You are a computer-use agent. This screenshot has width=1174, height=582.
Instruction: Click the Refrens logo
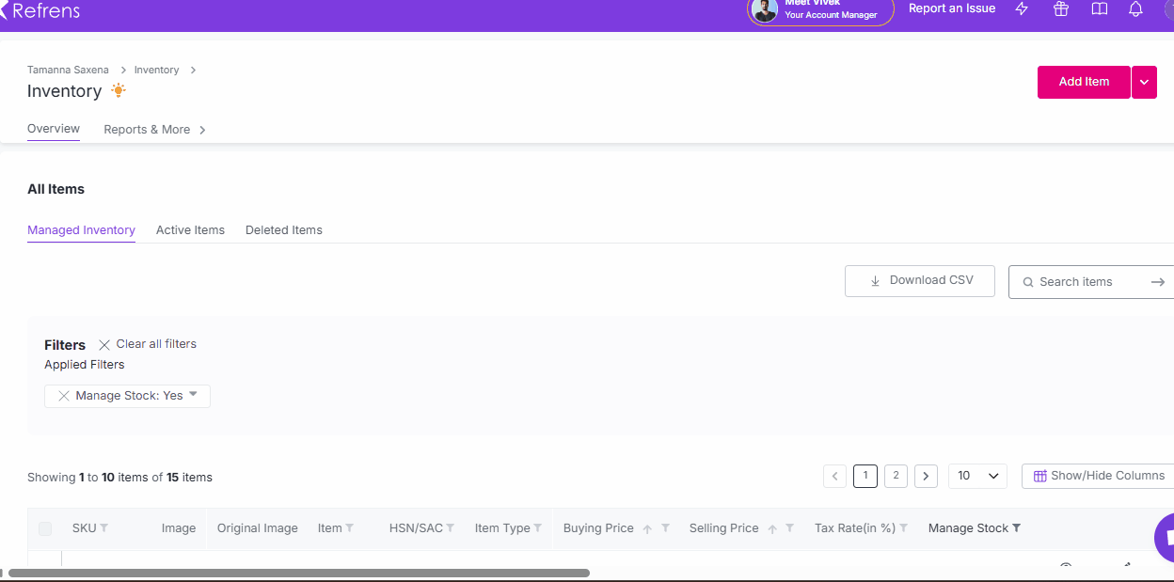40,10
